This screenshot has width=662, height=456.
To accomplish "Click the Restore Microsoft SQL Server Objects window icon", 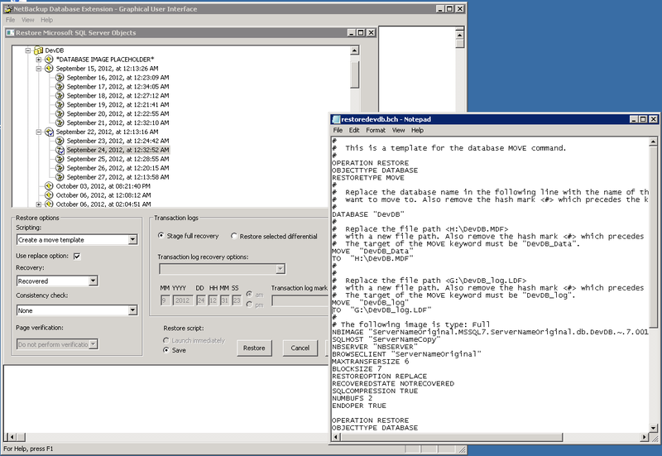I will coord(10,32).
